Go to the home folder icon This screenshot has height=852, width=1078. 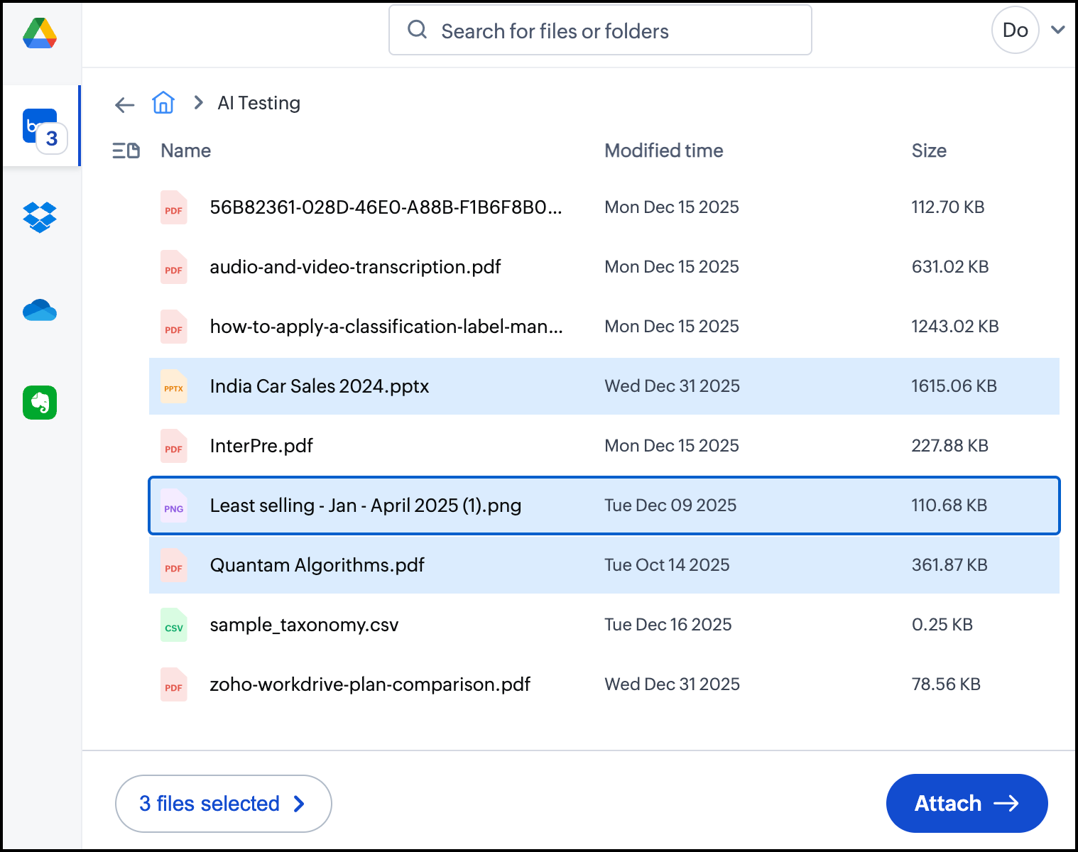163,103
